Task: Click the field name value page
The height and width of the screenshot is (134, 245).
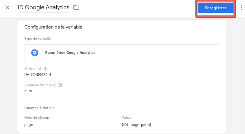Action: click(x=29, y=124)
